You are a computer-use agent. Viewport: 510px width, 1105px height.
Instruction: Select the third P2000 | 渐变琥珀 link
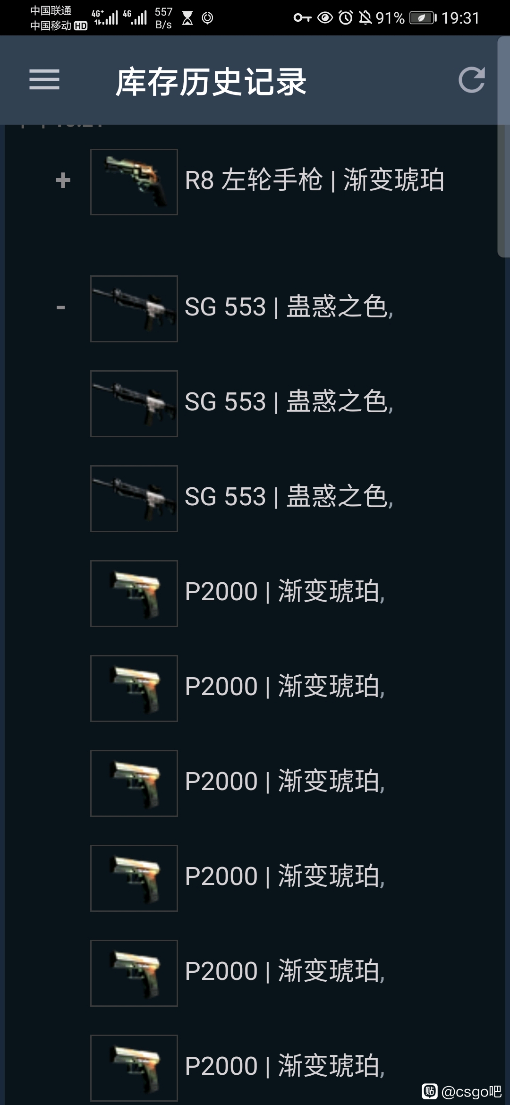[285, 782]
